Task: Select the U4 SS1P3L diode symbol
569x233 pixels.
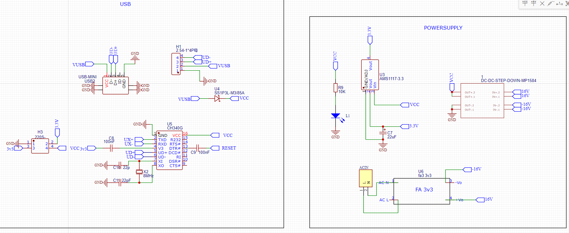Action: pyautogui.click(x=217, y=99)
